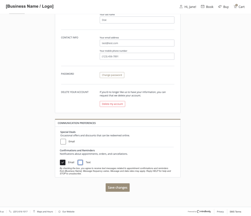Enable Special Deals email checkbox
This screenshot has height=216, width=251.
(63, 141)
